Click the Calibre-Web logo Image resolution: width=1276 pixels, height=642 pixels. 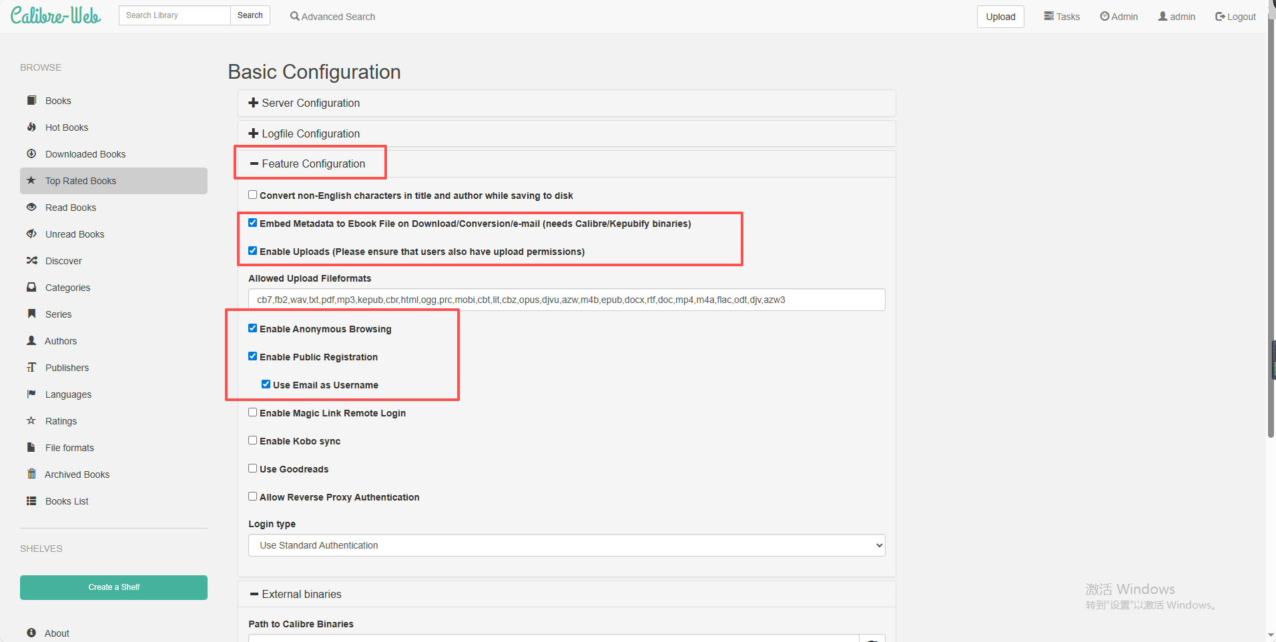tap(55, 16)
